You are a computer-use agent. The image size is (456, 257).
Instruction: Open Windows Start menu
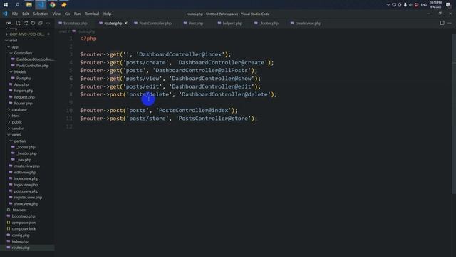click(x=6, y=5)
